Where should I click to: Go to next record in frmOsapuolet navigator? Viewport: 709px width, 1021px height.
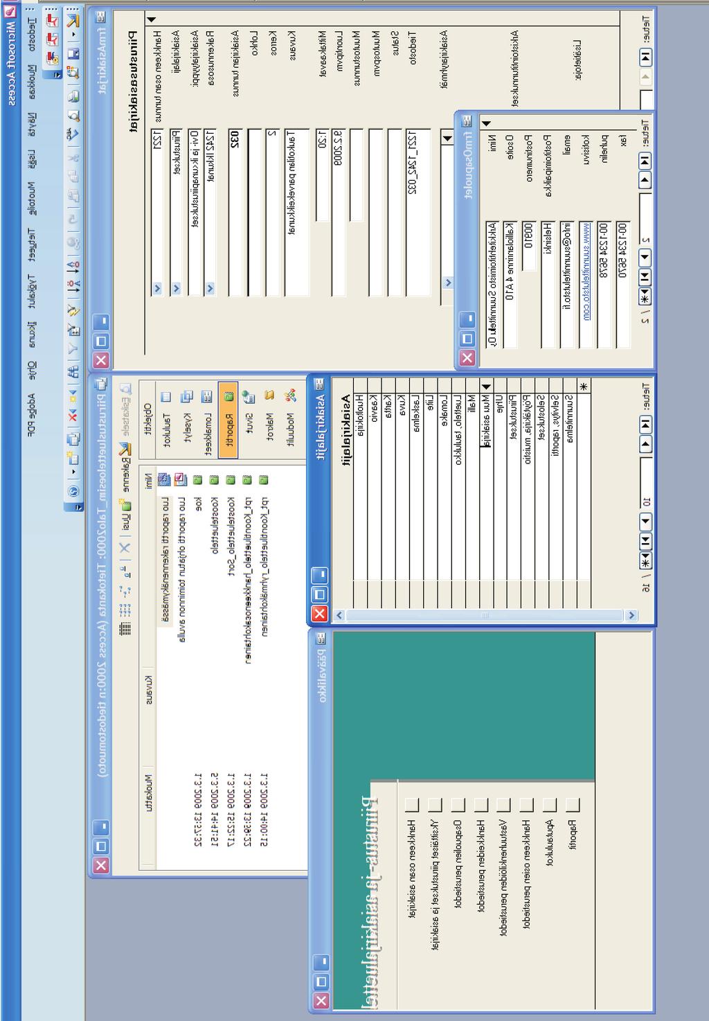coord(645,258)
